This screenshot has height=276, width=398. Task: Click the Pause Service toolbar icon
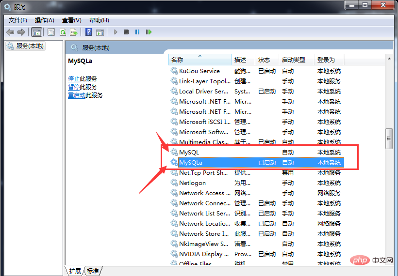137,32
